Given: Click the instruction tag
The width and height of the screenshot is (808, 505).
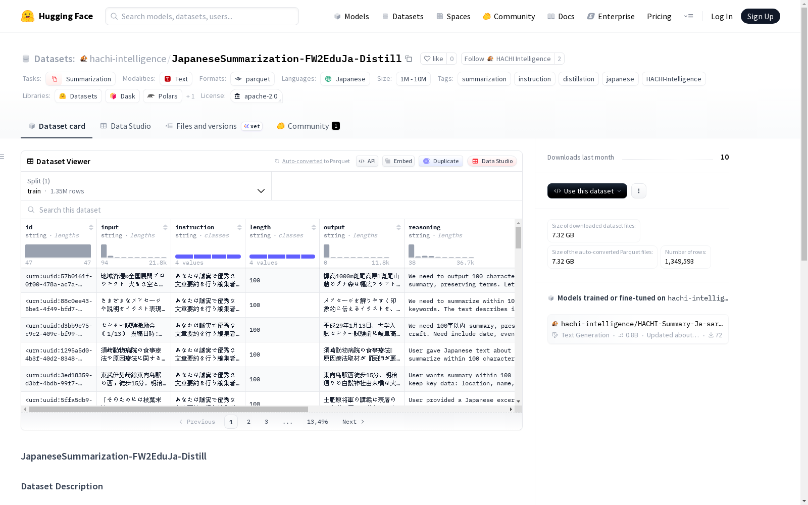Looking at the screenshot, I should tap(534, 79).
